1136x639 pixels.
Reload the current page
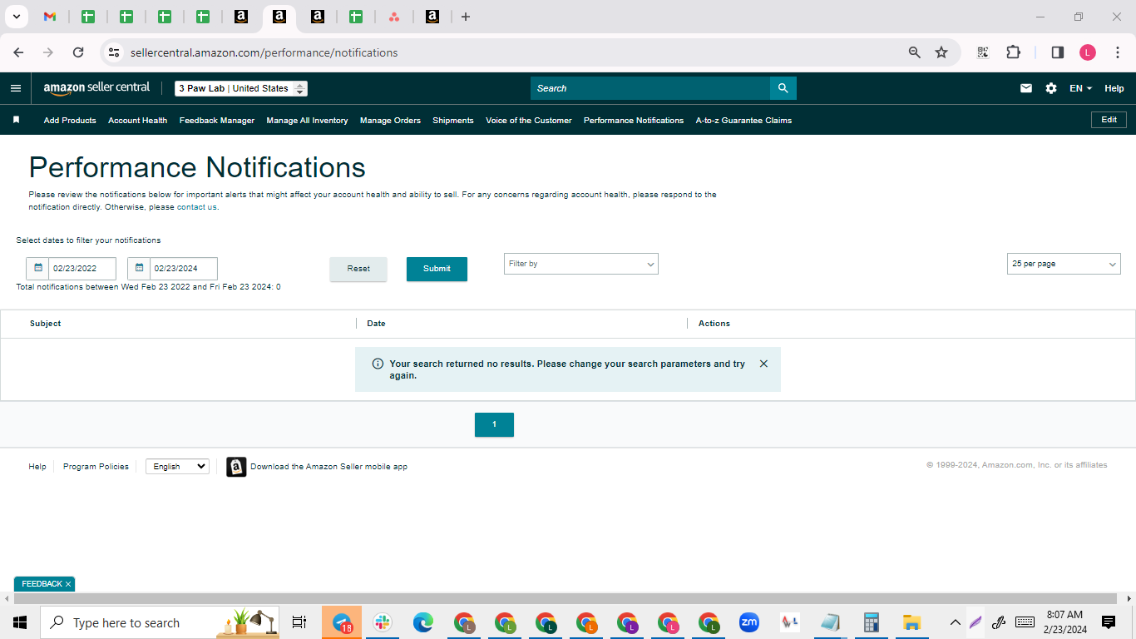[78, 52]
